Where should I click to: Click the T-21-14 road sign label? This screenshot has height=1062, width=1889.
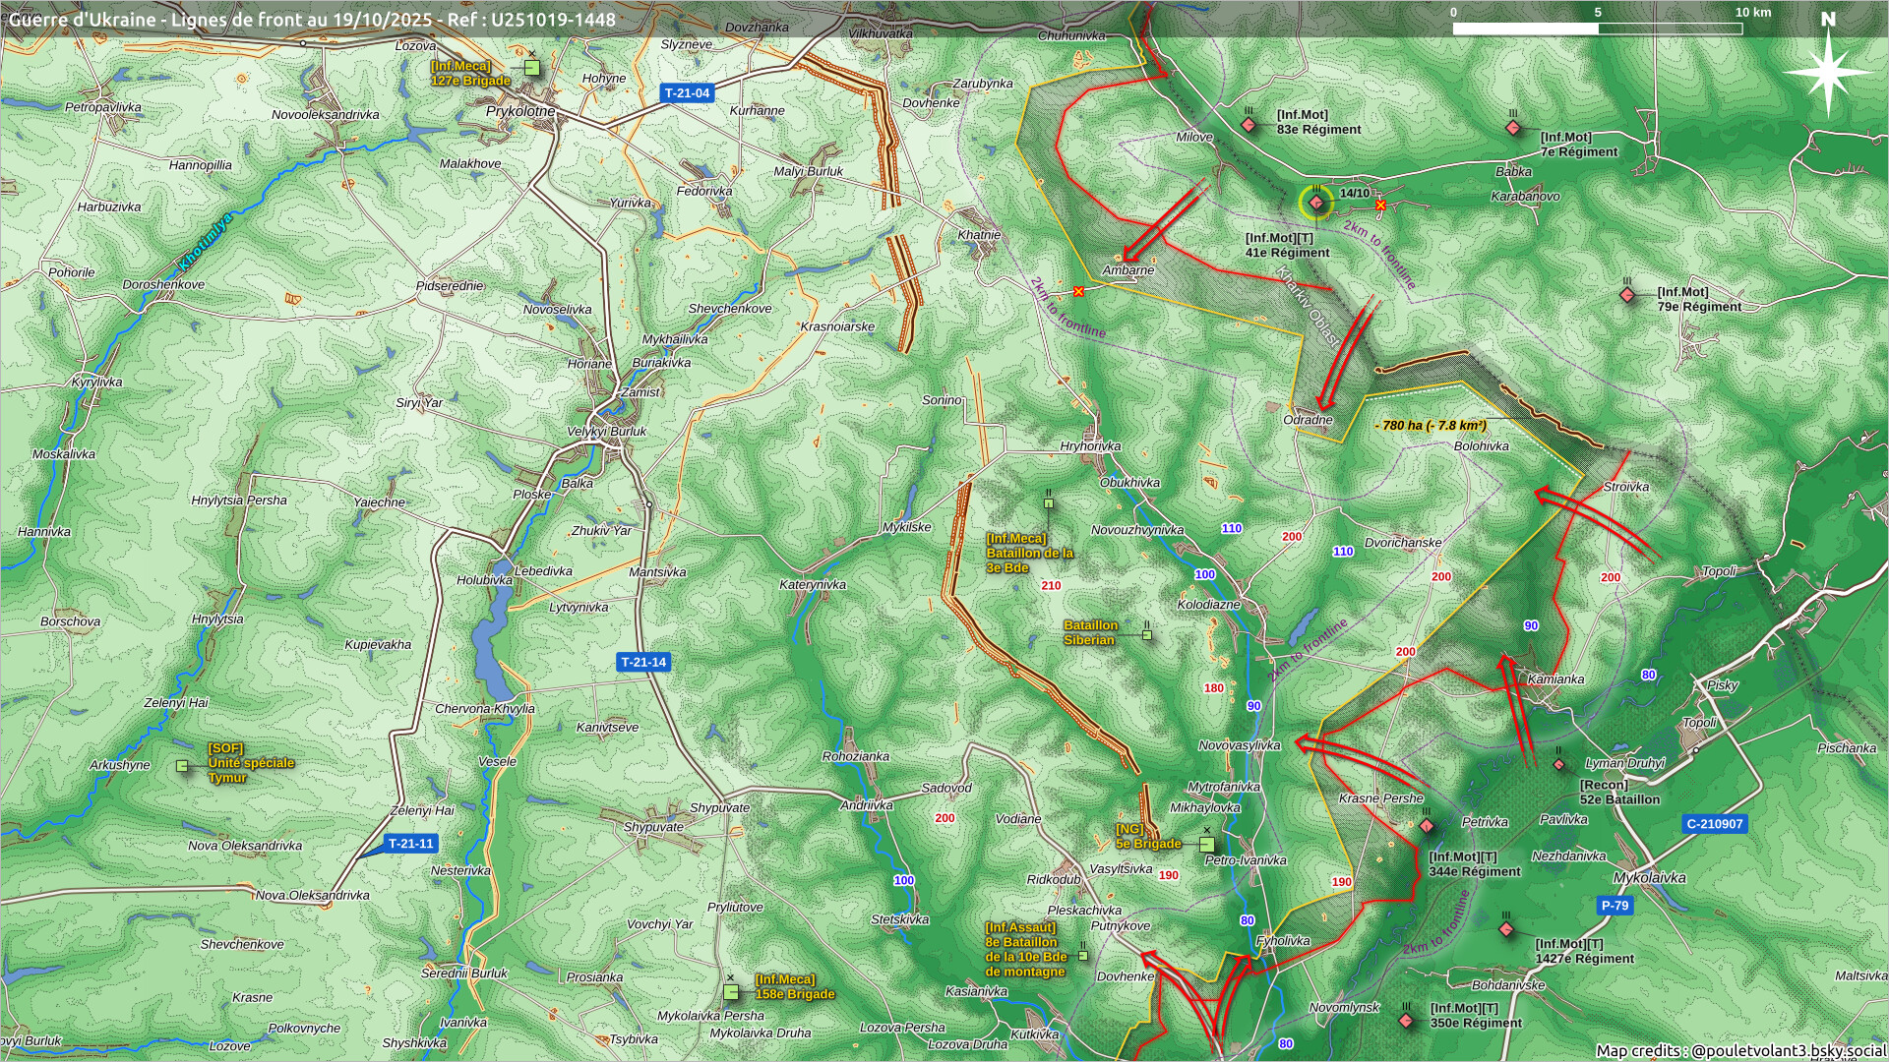[643, 662]
